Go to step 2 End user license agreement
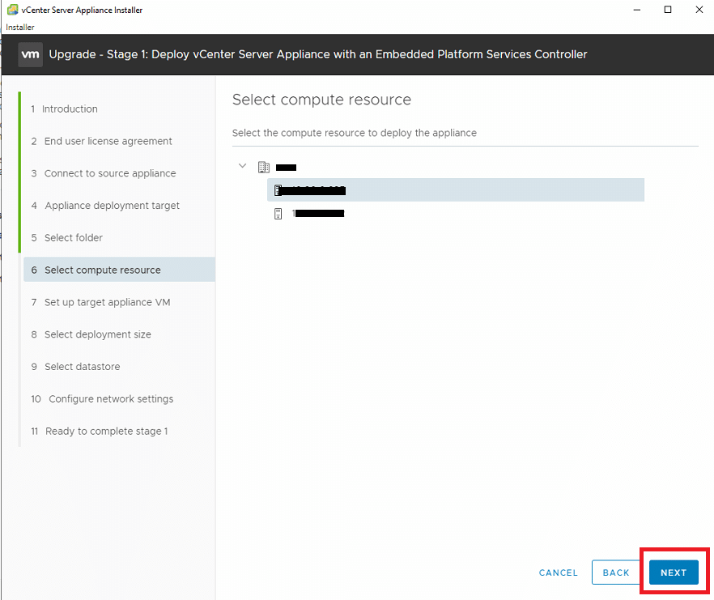 (x=101, y=141)
